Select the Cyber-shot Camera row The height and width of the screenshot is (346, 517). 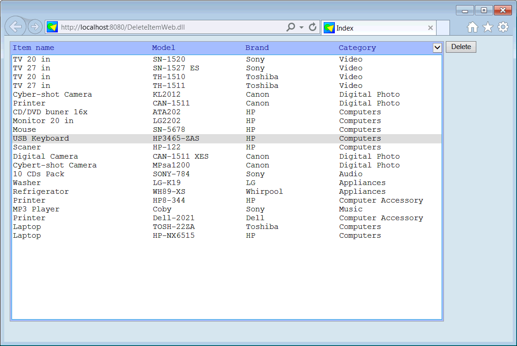pos(227,95)
